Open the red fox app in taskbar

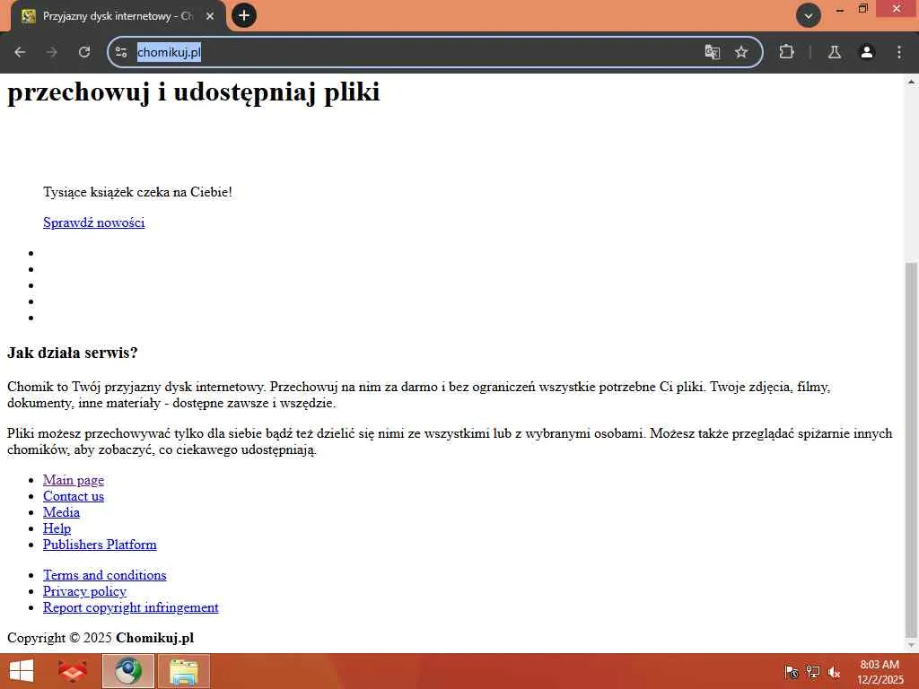pyautogui.click(x=73, y=671)
